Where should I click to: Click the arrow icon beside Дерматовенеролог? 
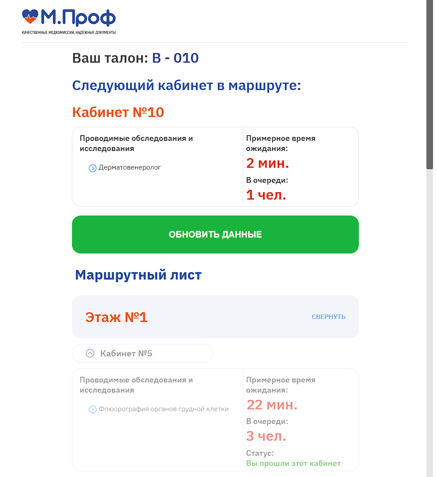tap(93, 168)
